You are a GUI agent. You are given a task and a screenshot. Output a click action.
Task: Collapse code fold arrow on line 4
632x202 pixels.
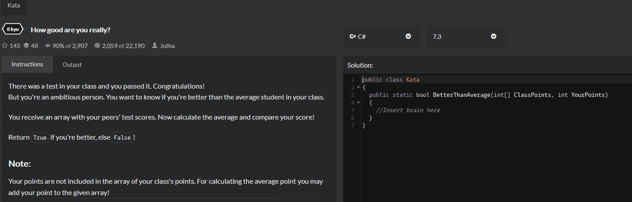pos(358,103)
